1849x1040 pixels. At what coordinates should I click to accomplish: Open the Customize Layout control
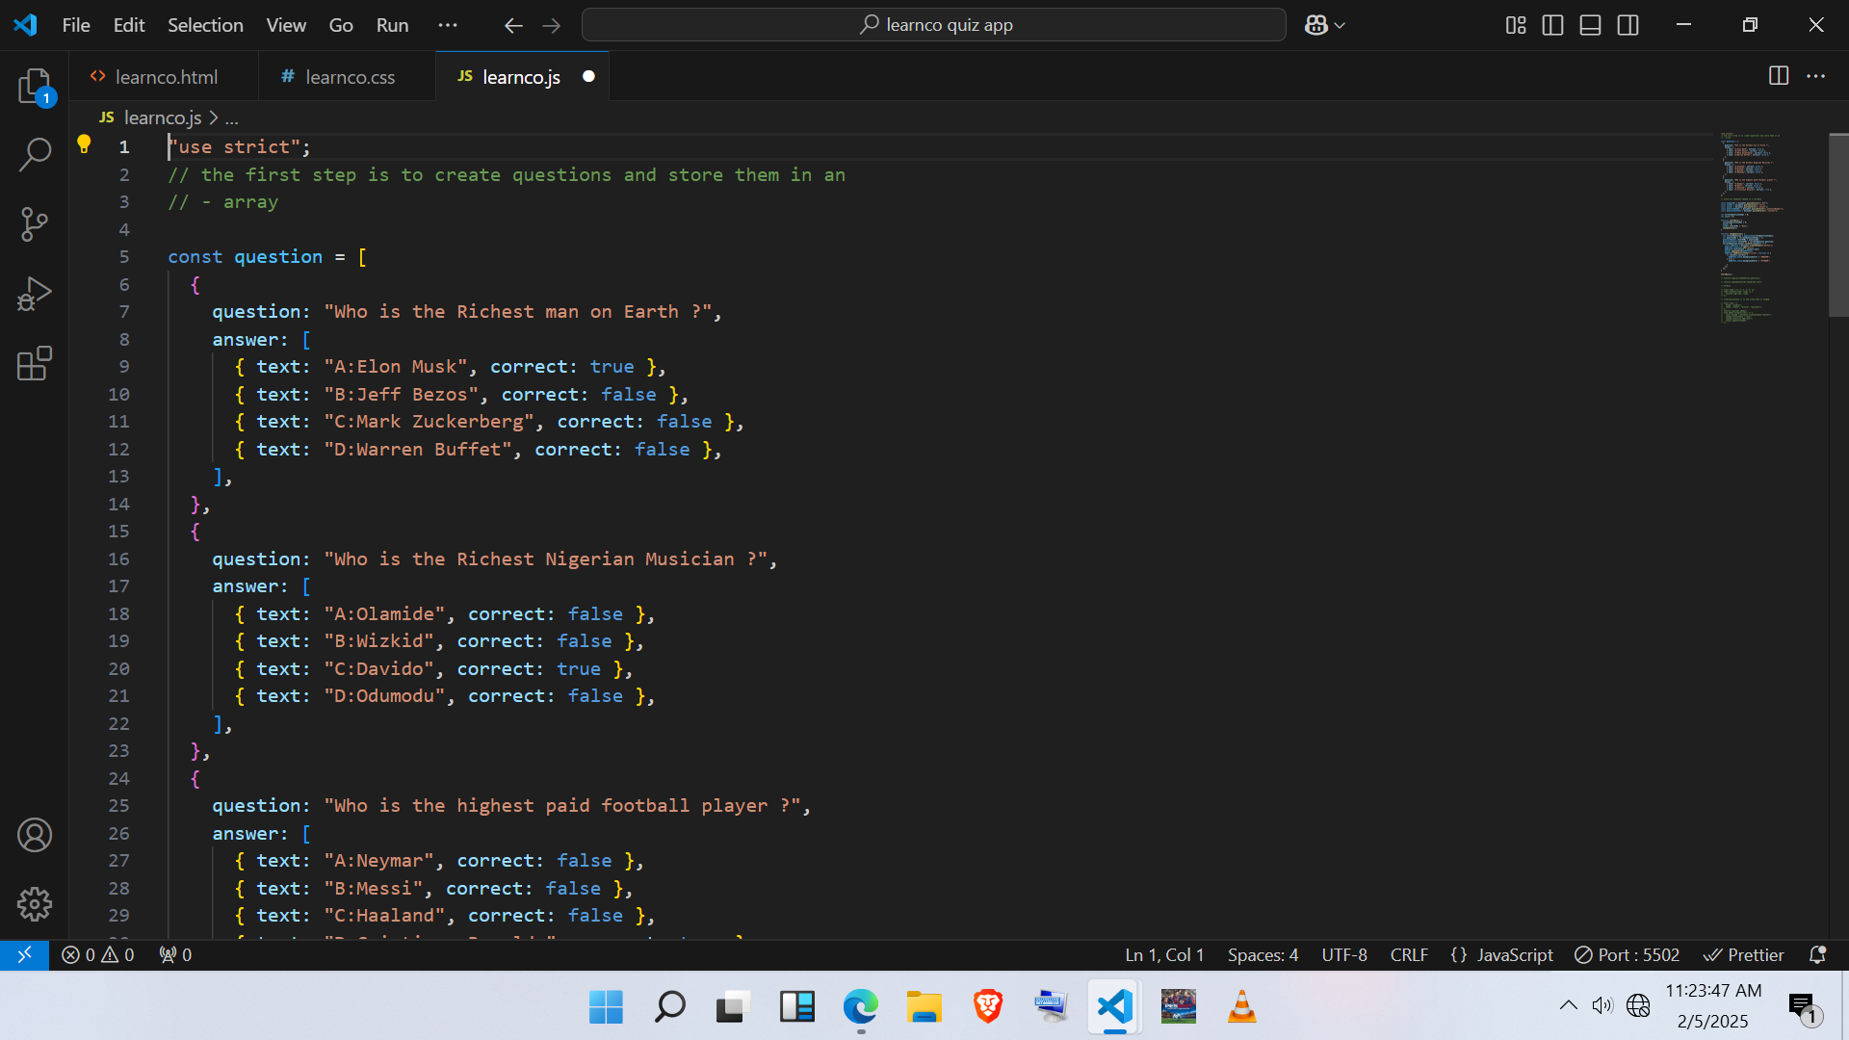coord(1516,25)
